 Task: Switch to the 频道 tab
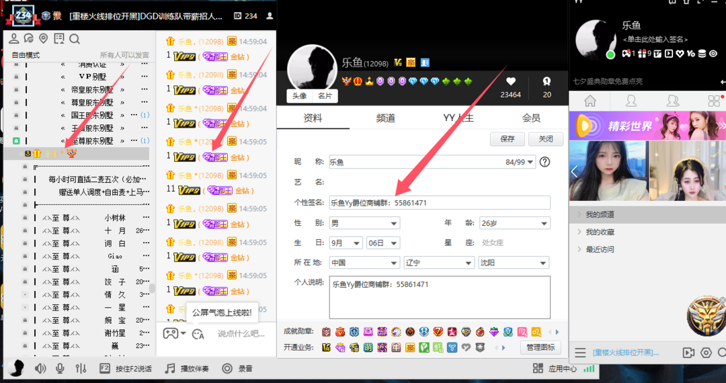[385, 118]
